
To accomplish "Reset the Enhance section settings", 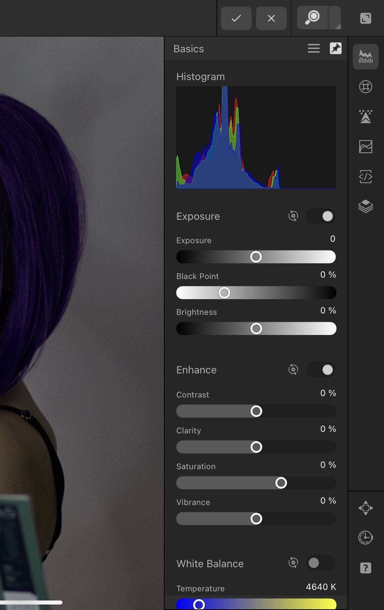I will [293, 369].
